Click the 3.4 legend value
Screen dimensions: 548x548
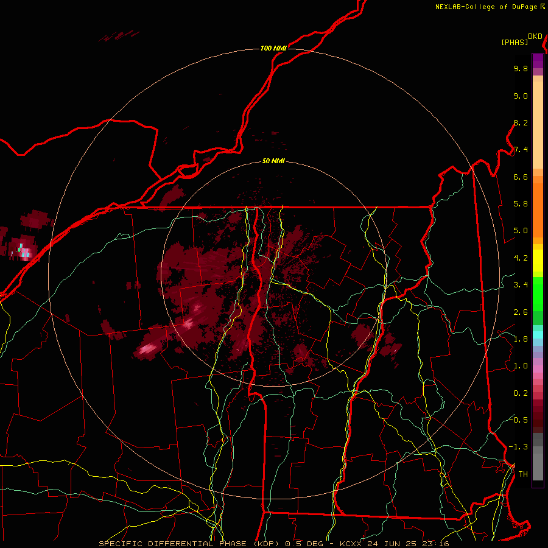point(521,285)
